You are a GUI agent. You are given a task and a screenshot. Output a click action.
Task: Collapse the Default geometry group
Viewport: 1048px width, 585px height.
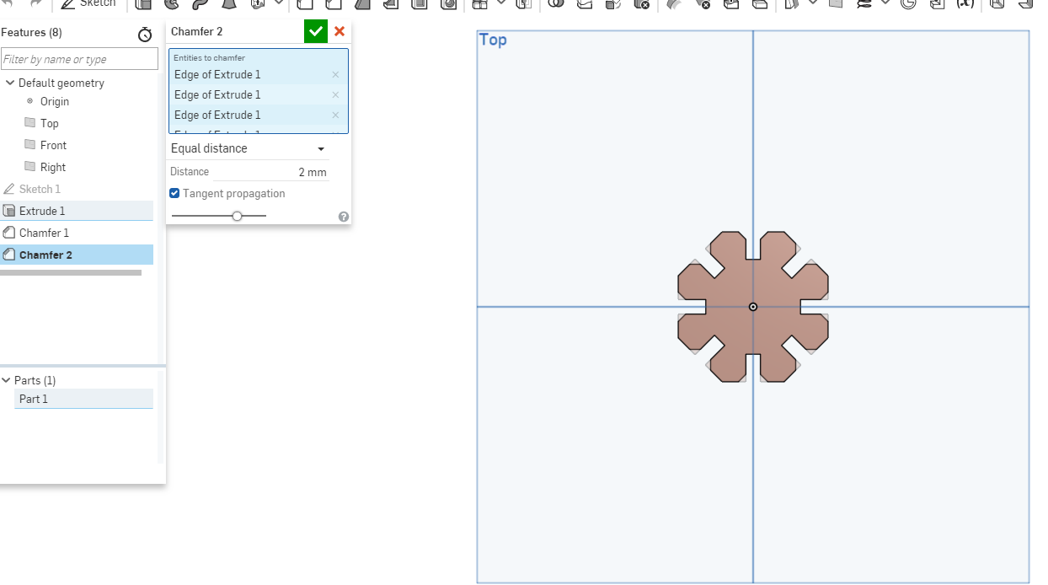(10, 83)
